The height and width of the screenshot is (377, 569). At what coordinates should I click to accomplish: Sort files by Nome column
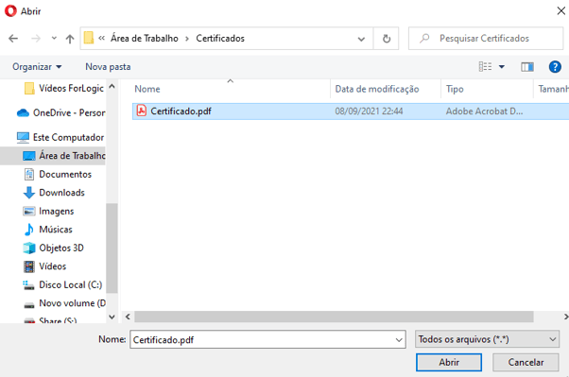[147, 89]
